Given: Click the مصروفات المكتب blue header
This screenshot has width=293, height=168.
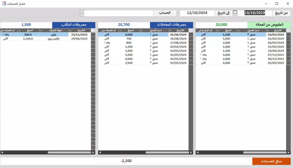Looking at the screenshot, I should coord(74,25).
